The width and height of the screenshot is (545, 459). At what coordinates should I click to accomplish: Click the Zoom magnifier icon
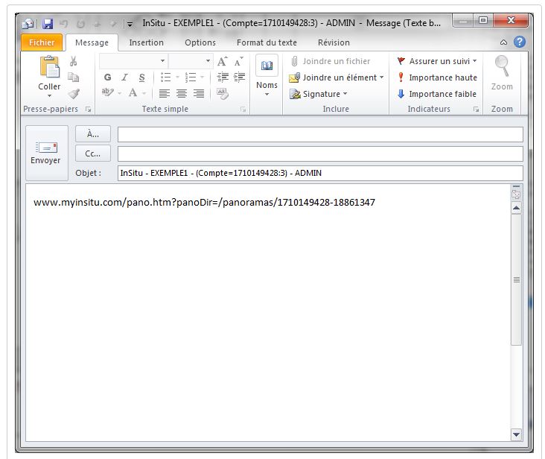502,66
